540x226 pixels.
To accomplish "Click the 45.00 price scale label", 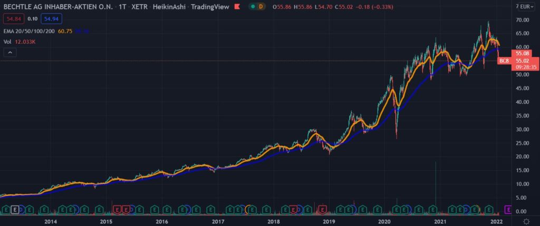I will [523, 89].
